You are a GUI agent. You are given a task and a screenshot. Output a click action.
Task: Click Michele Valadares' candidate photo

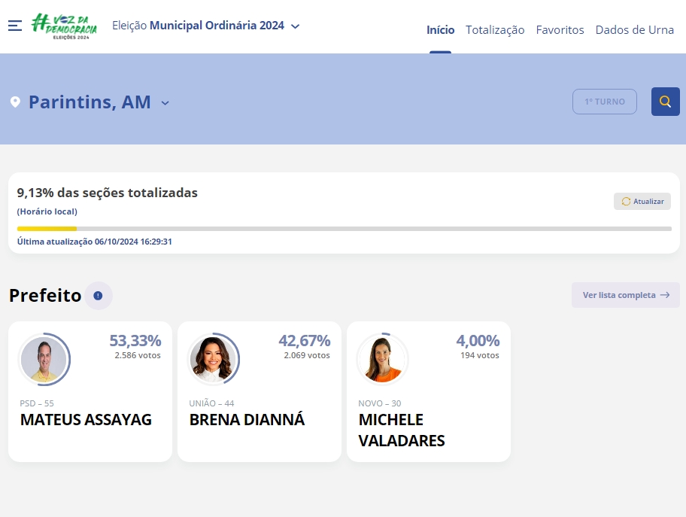(x=381, y=359)
